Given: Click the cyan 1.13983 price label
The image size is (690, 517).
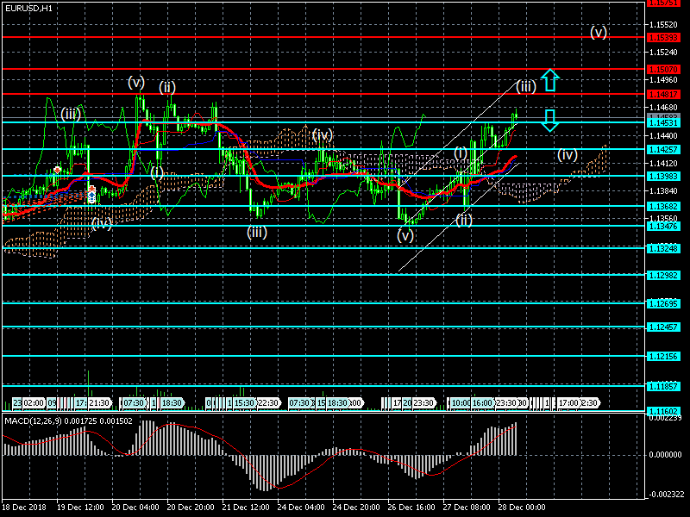Looking at the screenshot, I should point(663,176).
